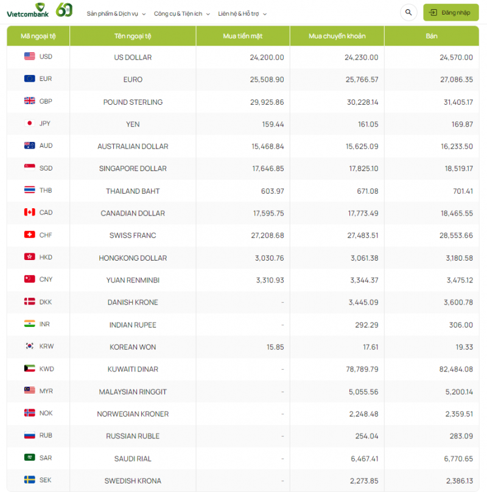Select the Bán column header
Image resolution: width=487 pixels, height=492 pixels.
point(432,36)
